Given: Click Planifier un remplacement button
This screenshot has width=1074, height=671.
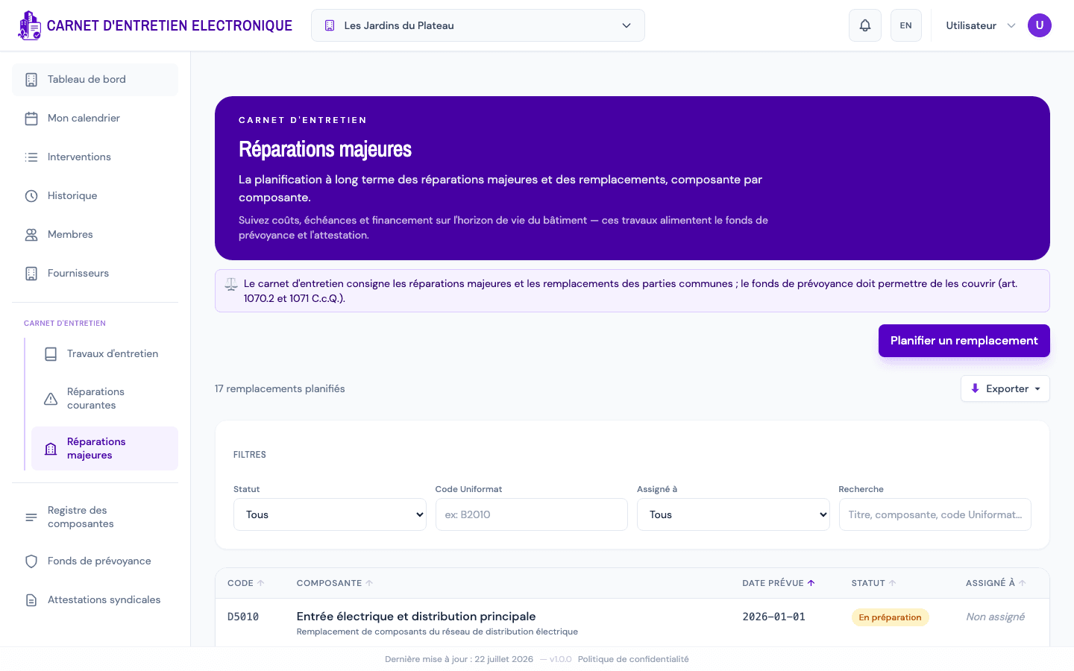Looking at the screenshot, I should click(x=964, y=341).
